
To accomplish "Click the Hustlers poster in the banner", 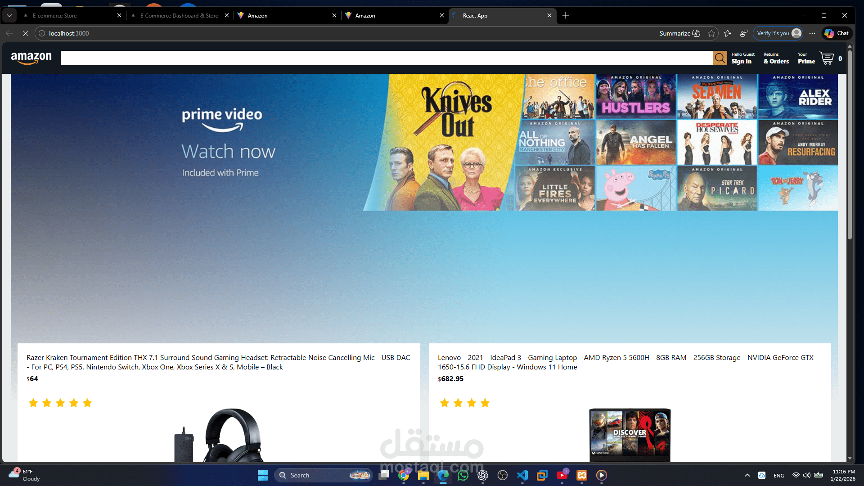I will 636,96.
